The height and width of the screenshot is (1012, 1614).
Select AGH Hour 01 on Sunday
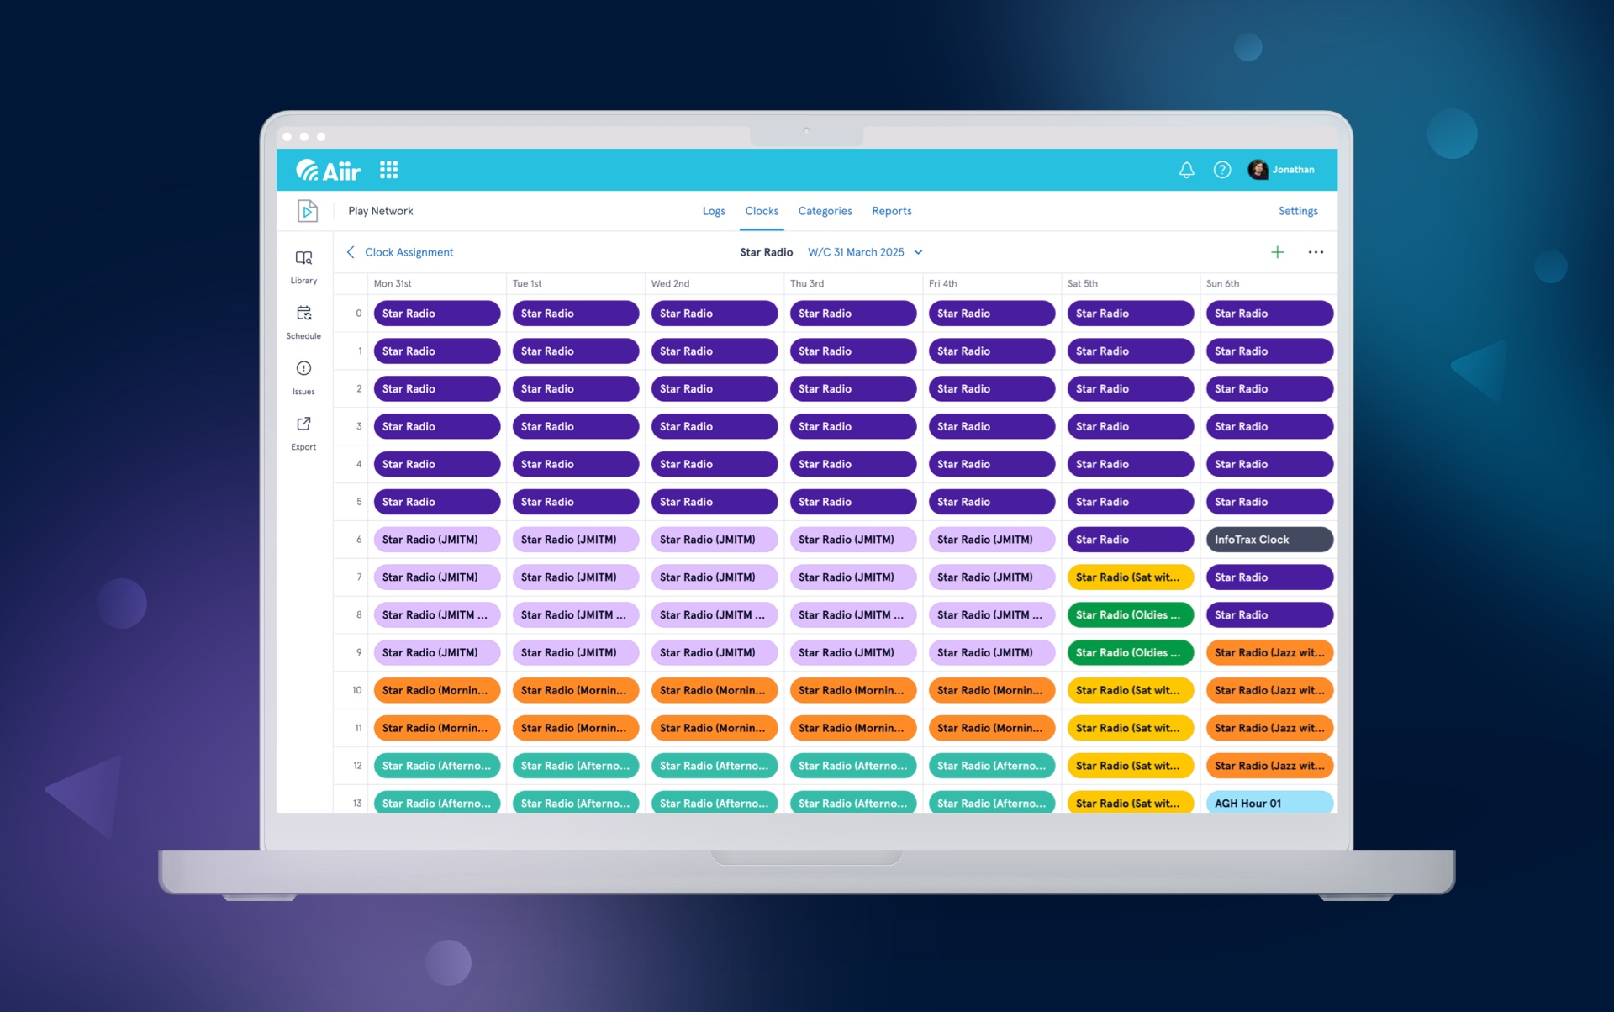tap(1269, 803)
